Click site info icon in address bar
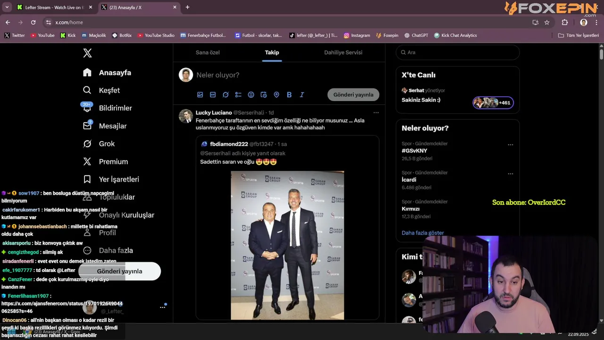Image resolution: width=604 pixels, height=340 pixels. pos(48,22)
